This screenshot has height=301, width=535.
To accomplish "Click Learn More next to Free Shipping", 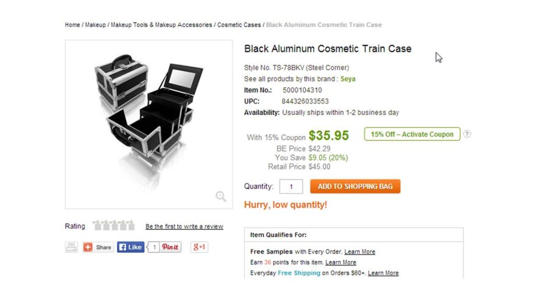I will coord(383,273).
